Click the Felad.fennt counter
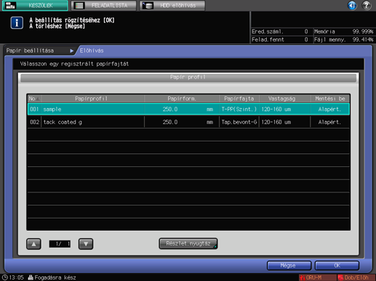The height and width of the screenshot is (281, 376). coord(280,39)
